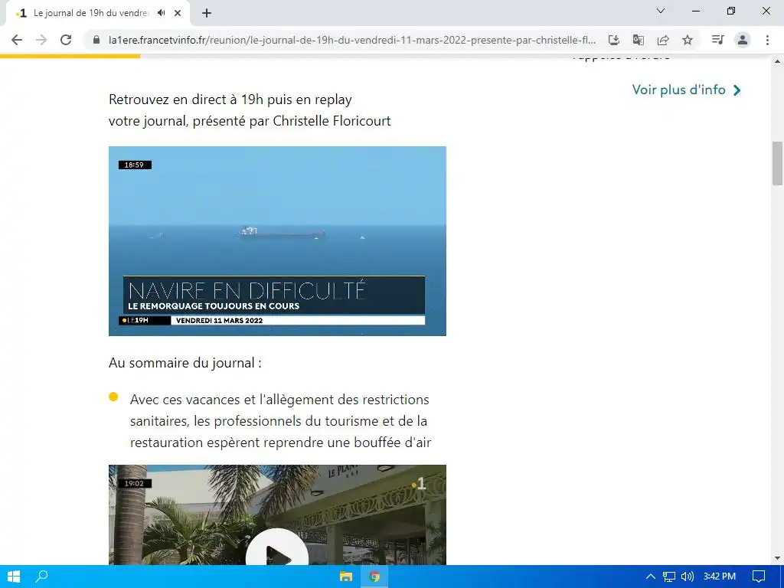Viewport: 784px width, 588px height.
Task: Click the address bar URL
Action: [352, 40]
